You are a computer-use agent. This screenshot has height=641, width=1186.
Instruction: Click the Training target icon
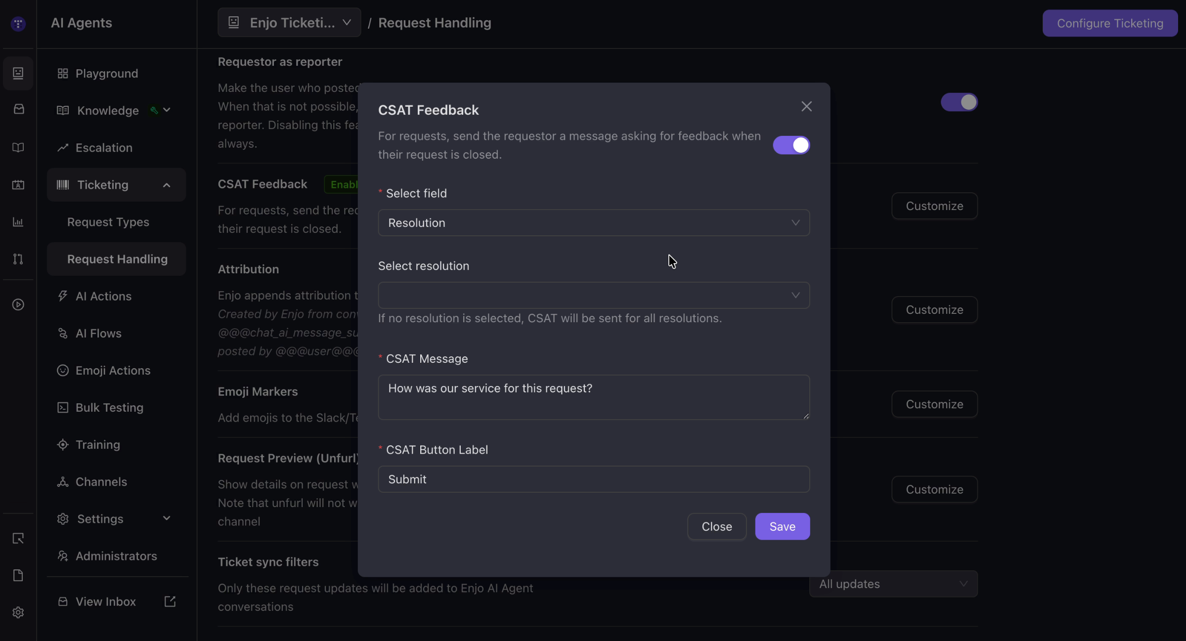tap(63, 444)
